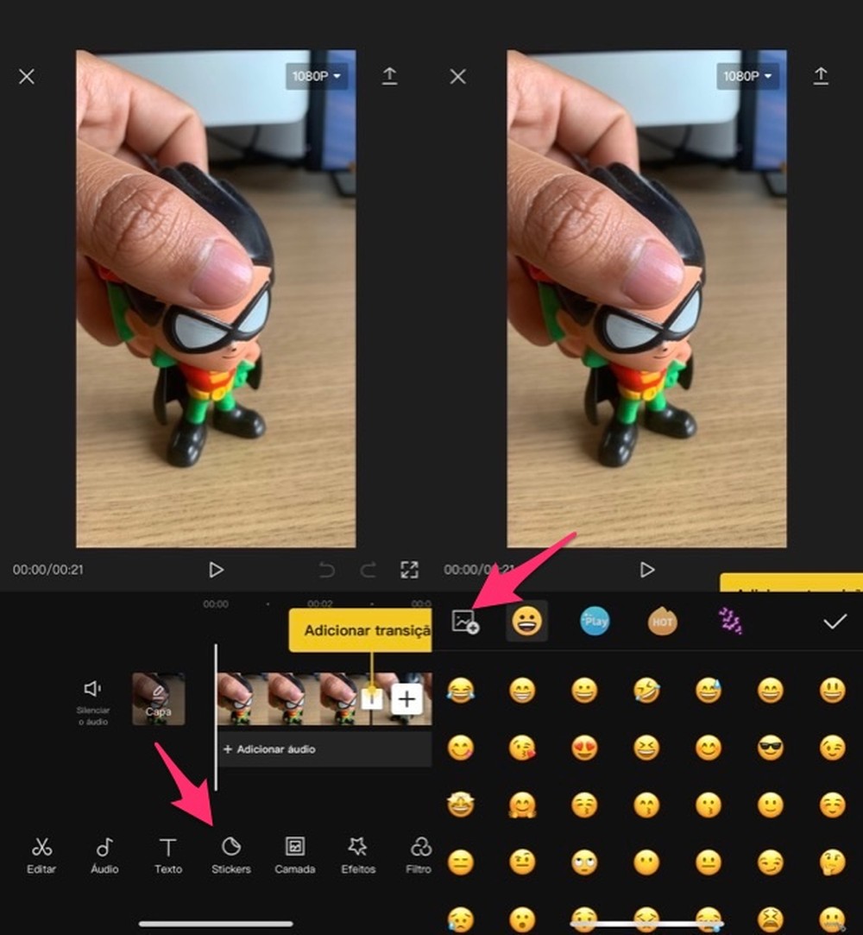Export video from the right sticker screen
Viewport: 863px width, 935px height.
pyautogui.click(x=821, y=76)
